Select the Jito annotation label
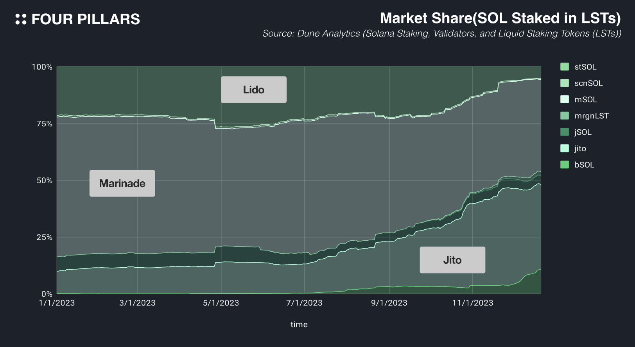 [x=452, y=260]
